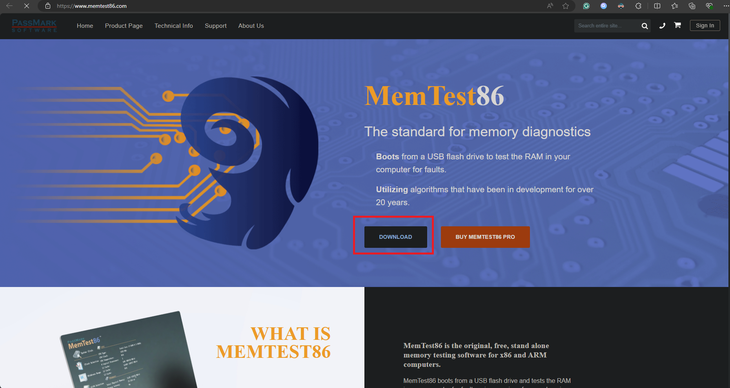Open the Product Page menu
Image resolution: width=730 pixels, height=388 pixels.
tap(124, 26)
